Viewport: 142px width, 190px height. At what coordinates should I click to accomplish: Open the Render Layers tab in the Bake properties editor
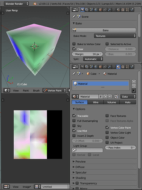tap(87, 10)
